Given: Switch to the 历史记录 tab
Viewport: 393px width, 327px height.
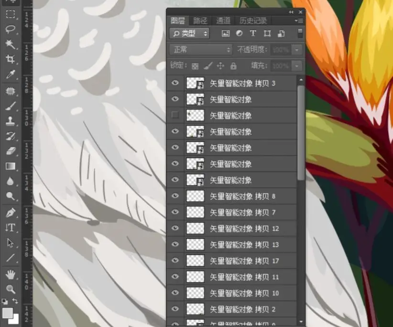Looking at the screenshot, I should (x=253, y=21).
